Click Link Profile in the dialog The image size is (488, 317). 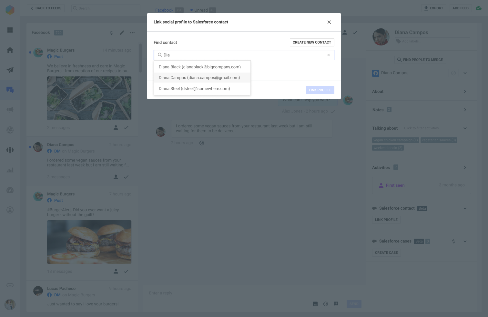pyautogui.click(x=320, y=90)
